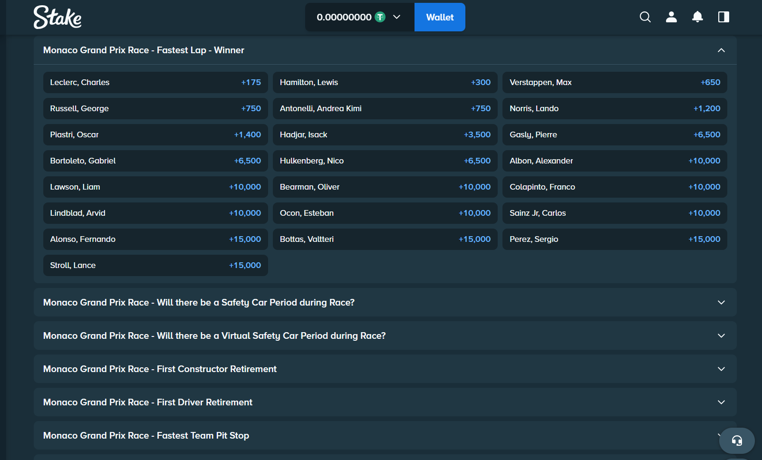Choose Piastri, Oscar at +1,400
Viewport: 762px width, 460px height.
tap(155, 134)
